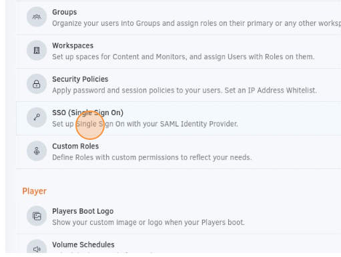
Task: Click the Workspaces building icon
Action: (x=37, y=51)
